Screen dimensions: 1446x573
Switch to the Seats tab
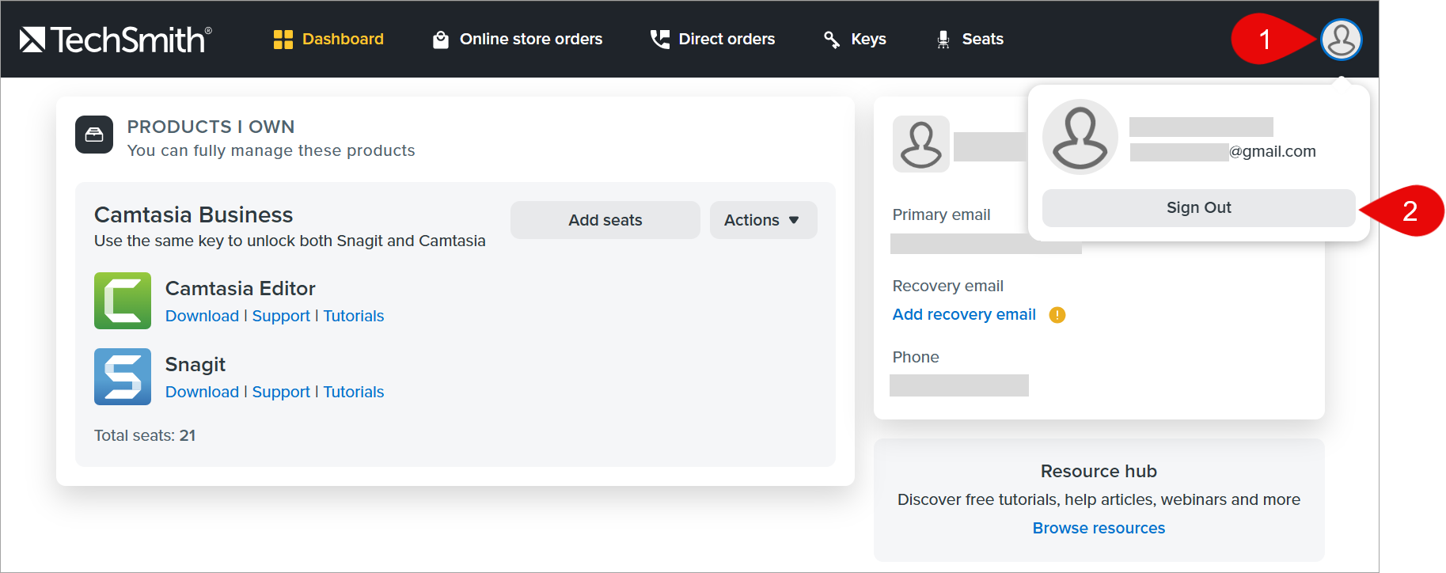(970, 39)
